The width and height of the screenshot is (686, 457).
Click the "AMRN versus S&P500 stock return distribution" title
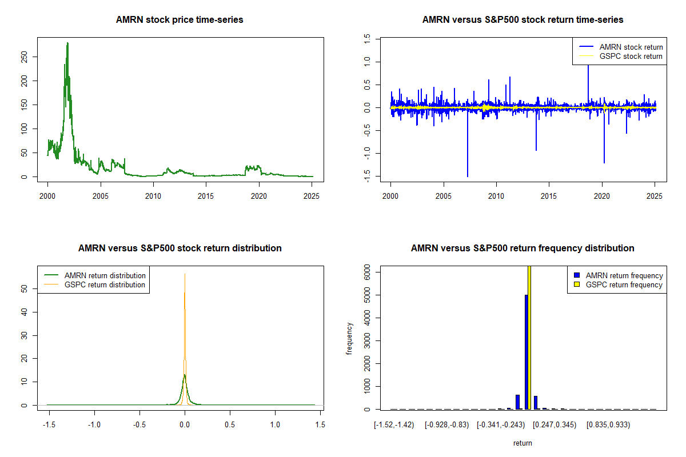[x=180, y=248]
